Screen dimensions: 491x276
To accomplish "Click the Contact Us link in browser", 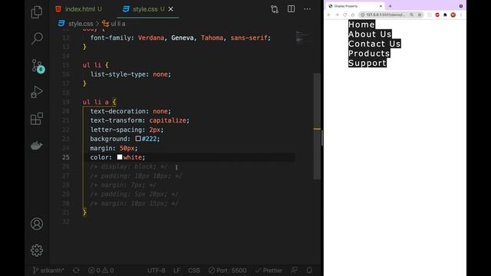I will 374,44.
